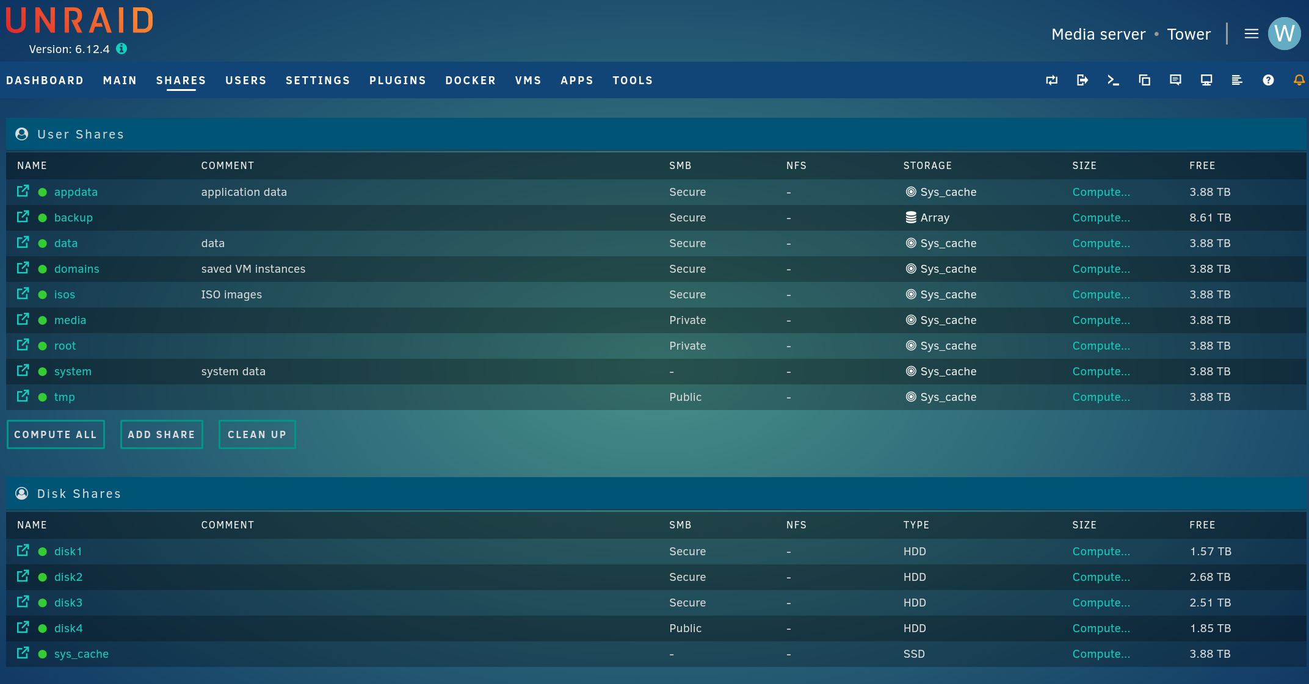The image size is (1309, 684).
Task: Go to the Settings tab
Action: (317, 81)
